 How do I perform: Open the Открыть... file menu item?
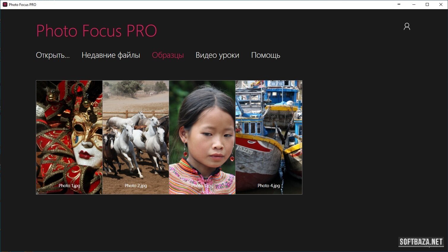(53, 55)
